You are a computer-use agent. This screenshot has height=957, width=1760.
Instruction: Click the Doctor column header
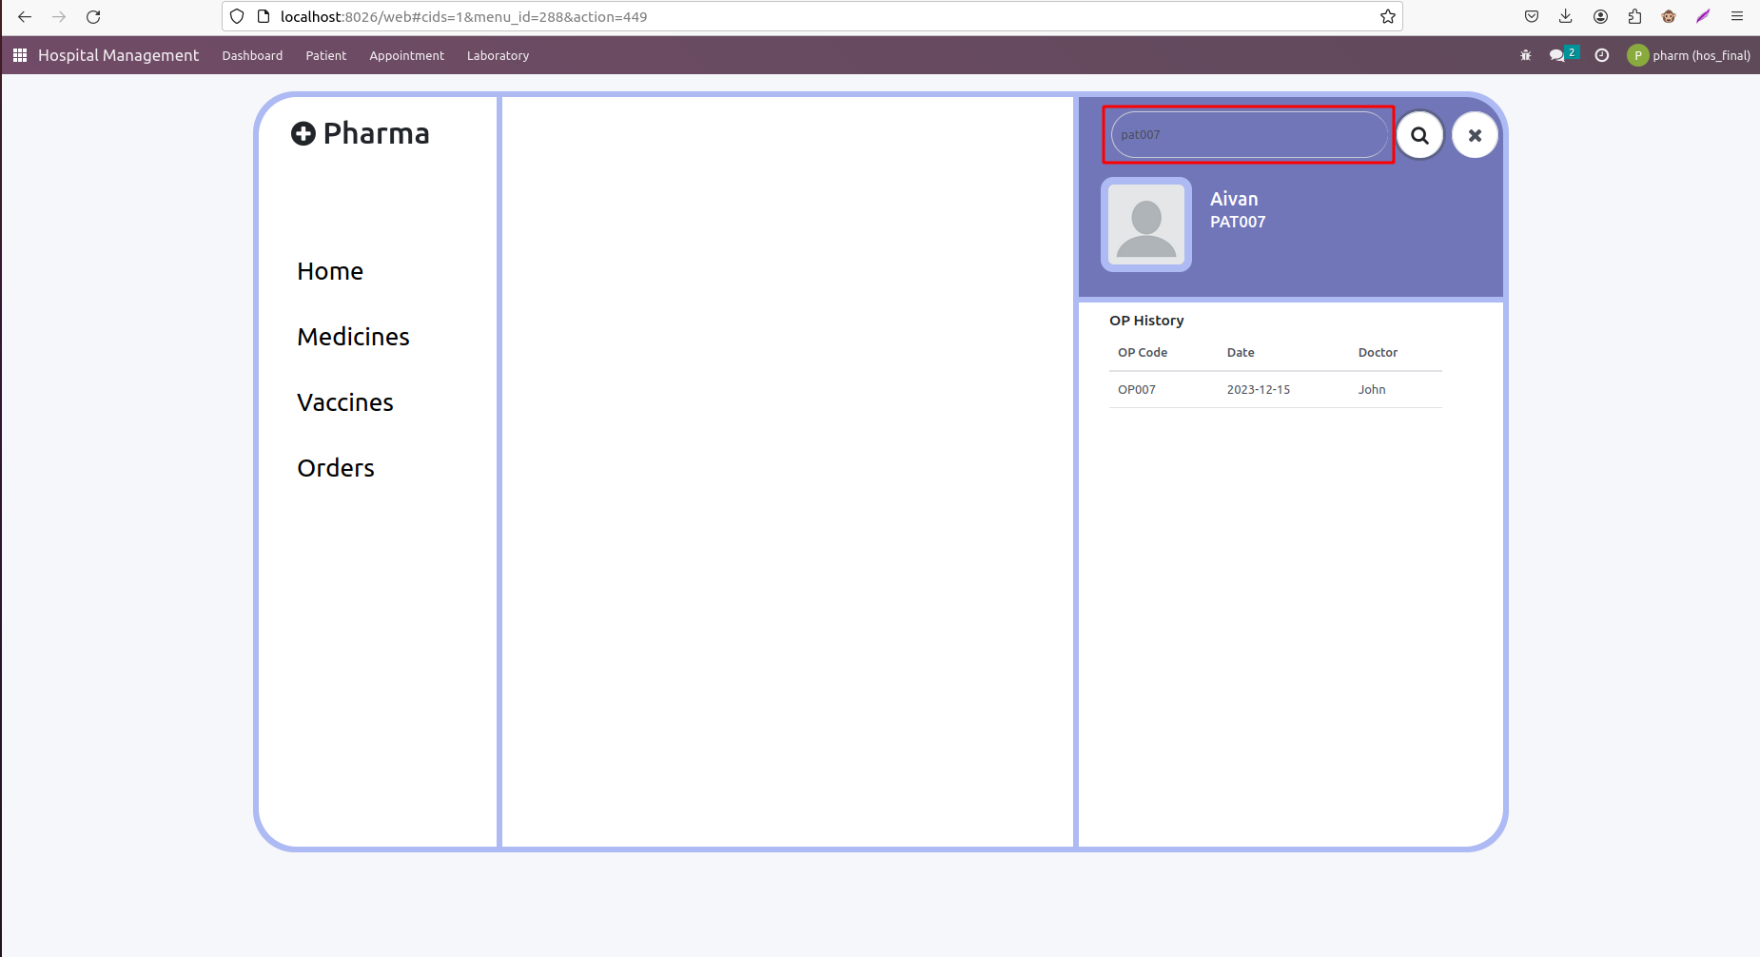pyautogui.click(x=1378, y=352)
